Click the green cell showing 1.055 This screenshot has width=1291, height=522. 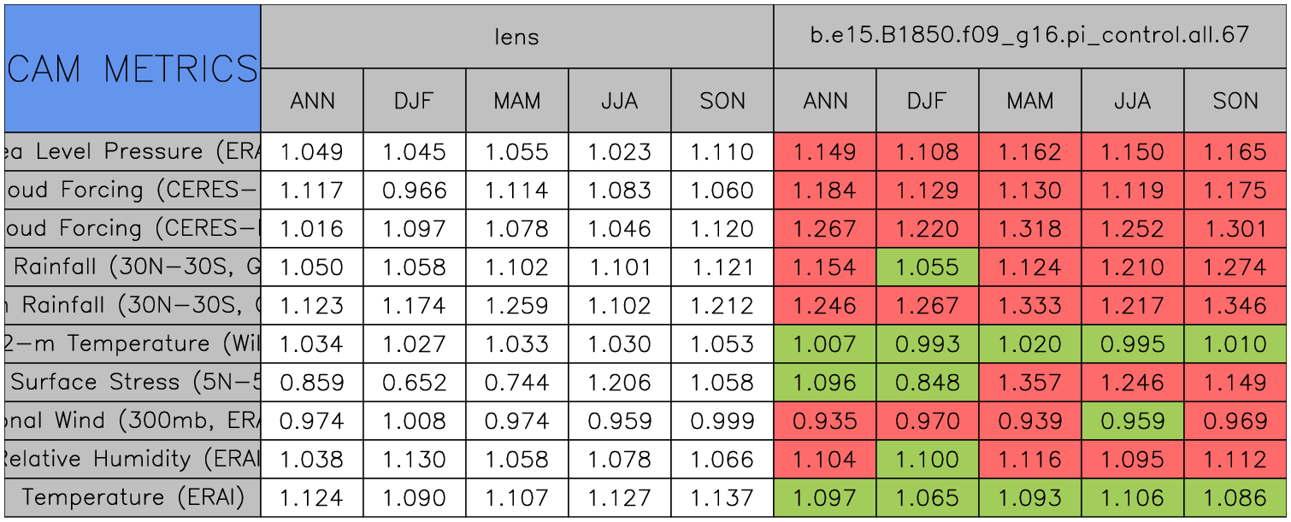pyautogui.click(x=927, y=267)
